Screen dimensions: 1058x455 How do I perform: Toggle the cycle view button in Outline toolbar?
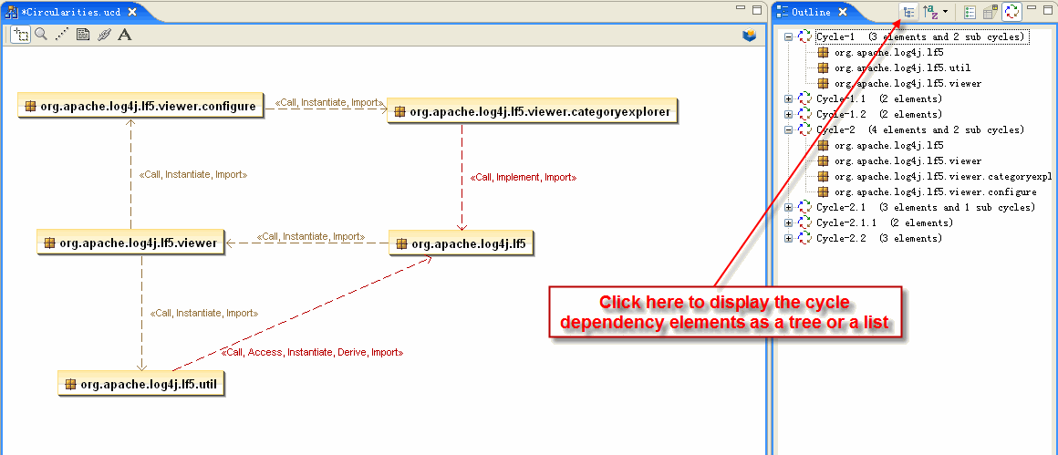(x=1011, y=12)
